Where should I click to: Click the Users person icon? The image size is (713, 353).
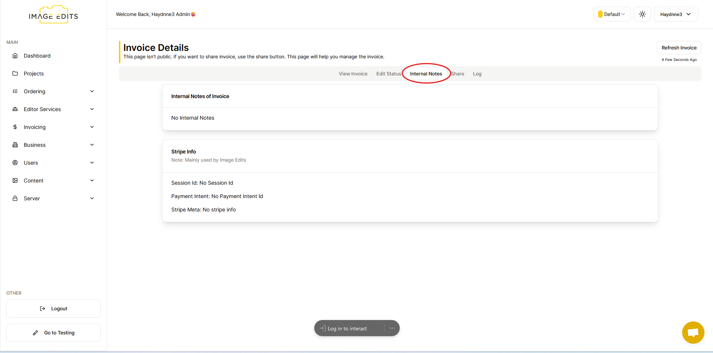click(x=15, y=163)
